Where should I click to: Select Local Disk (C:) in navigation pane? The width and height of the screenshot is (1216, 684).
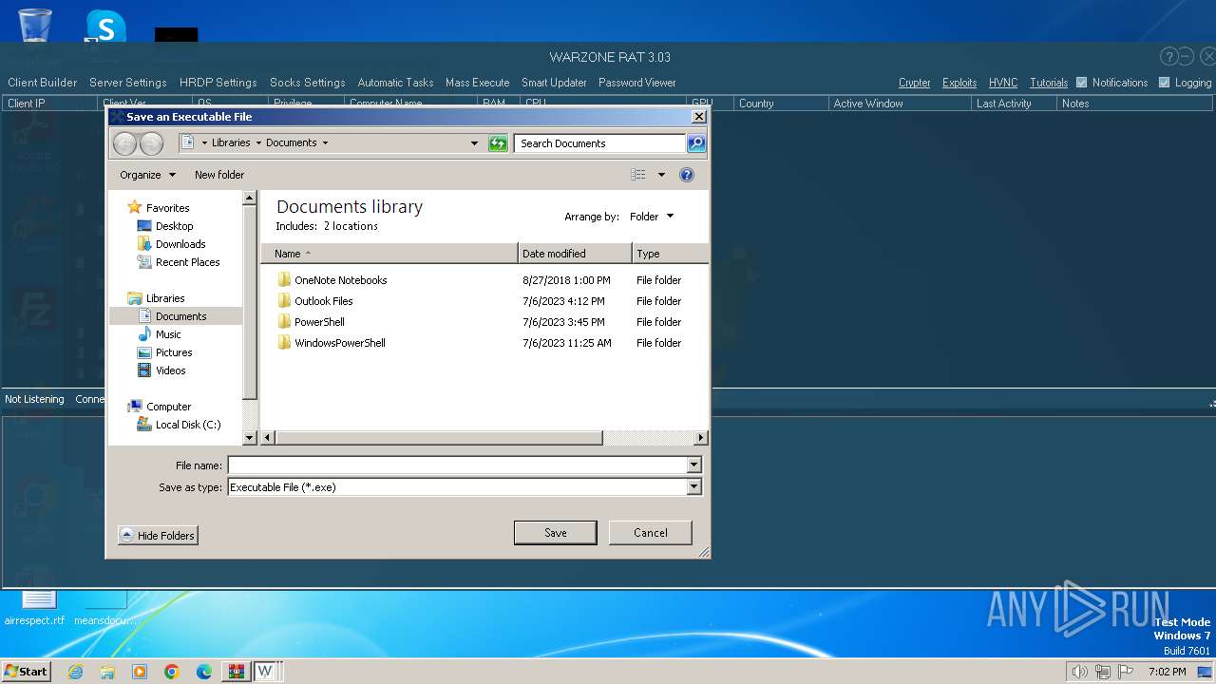click(179, 425)
